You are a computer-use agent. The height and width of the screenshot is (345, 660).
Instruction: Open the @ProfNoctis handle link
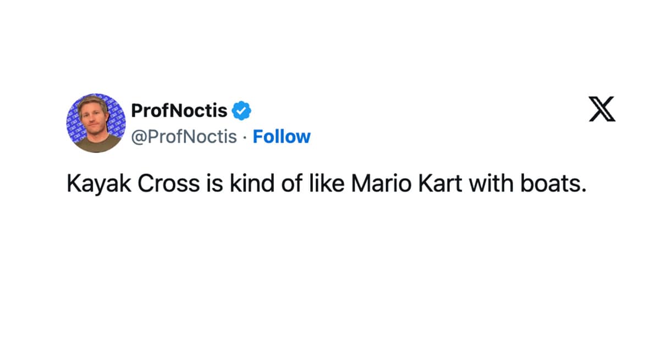(x=184, y=136)
